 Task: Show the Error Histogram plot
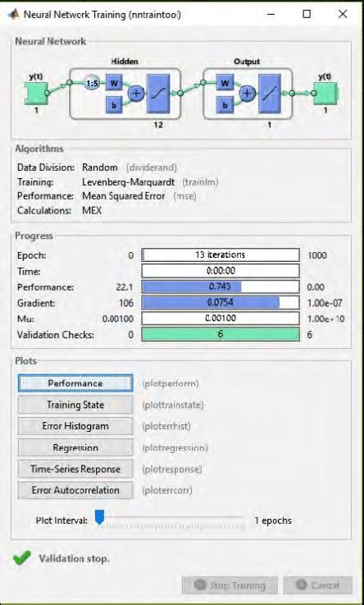click(x=75, y=426)
